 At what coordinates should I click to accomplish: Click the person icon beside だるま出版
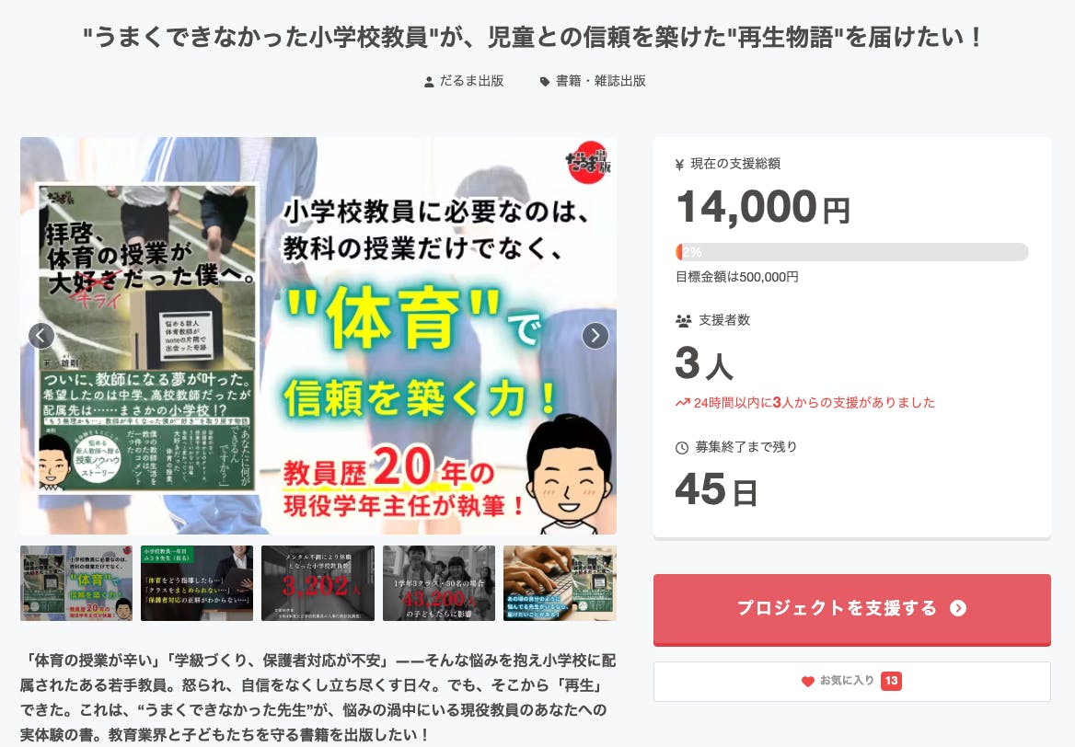429,82
